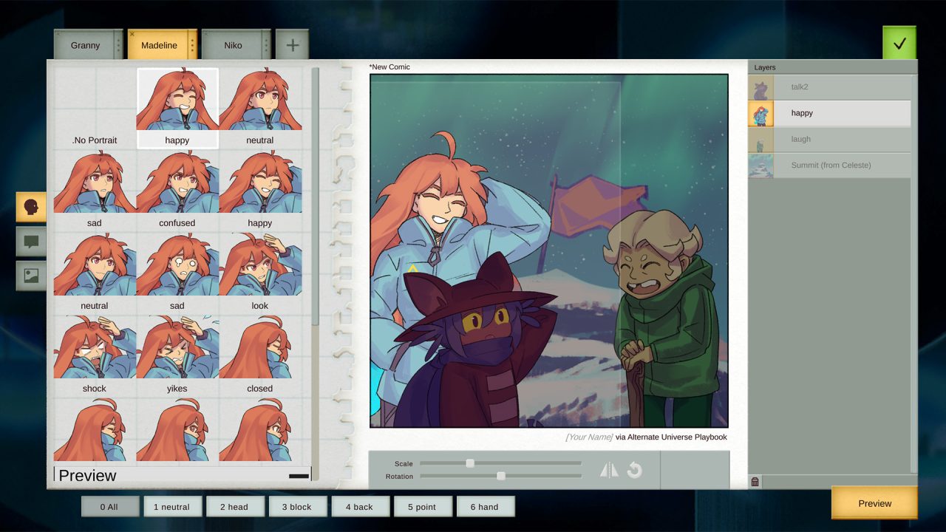Select the .No Portrait option
946x532 pixels.
click(95, 108)
